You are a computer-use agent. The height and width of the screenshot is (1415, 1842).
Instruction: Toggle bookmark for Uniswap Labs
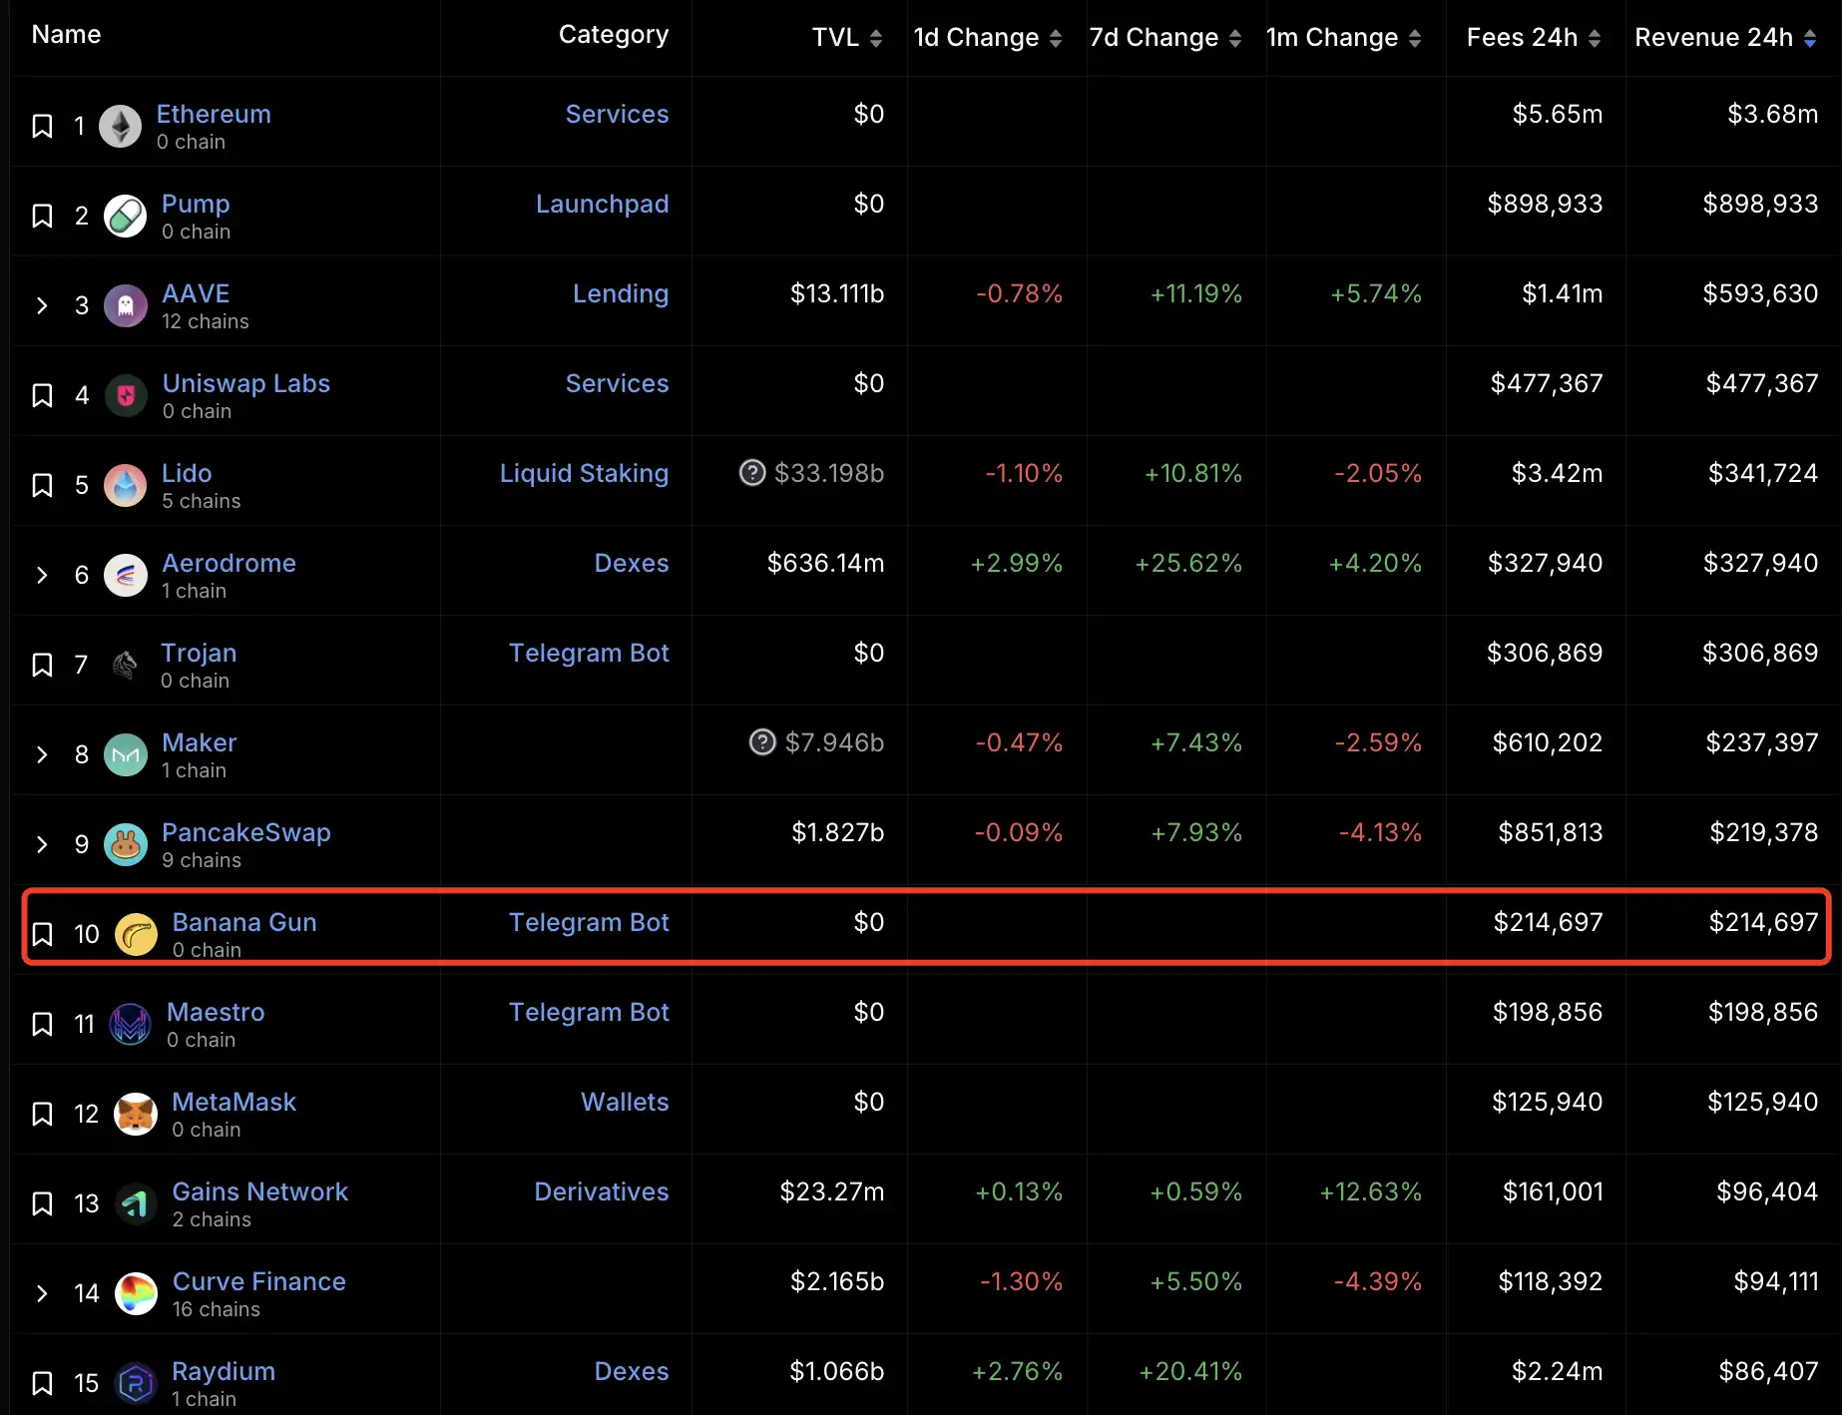pos(42,396)
